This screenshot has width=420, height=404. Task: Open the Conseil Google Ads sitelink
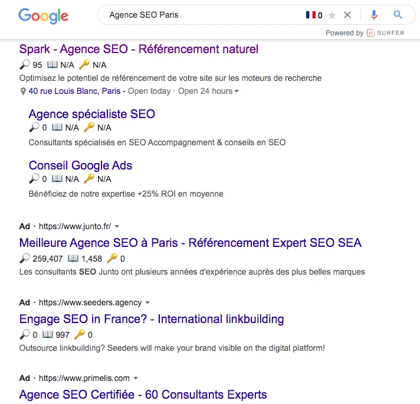coord(80,165)
